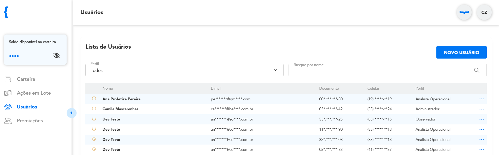499x155 pixels.
Task: Click email pe*******@gm****.com
Action: click(x=231, y=99)
